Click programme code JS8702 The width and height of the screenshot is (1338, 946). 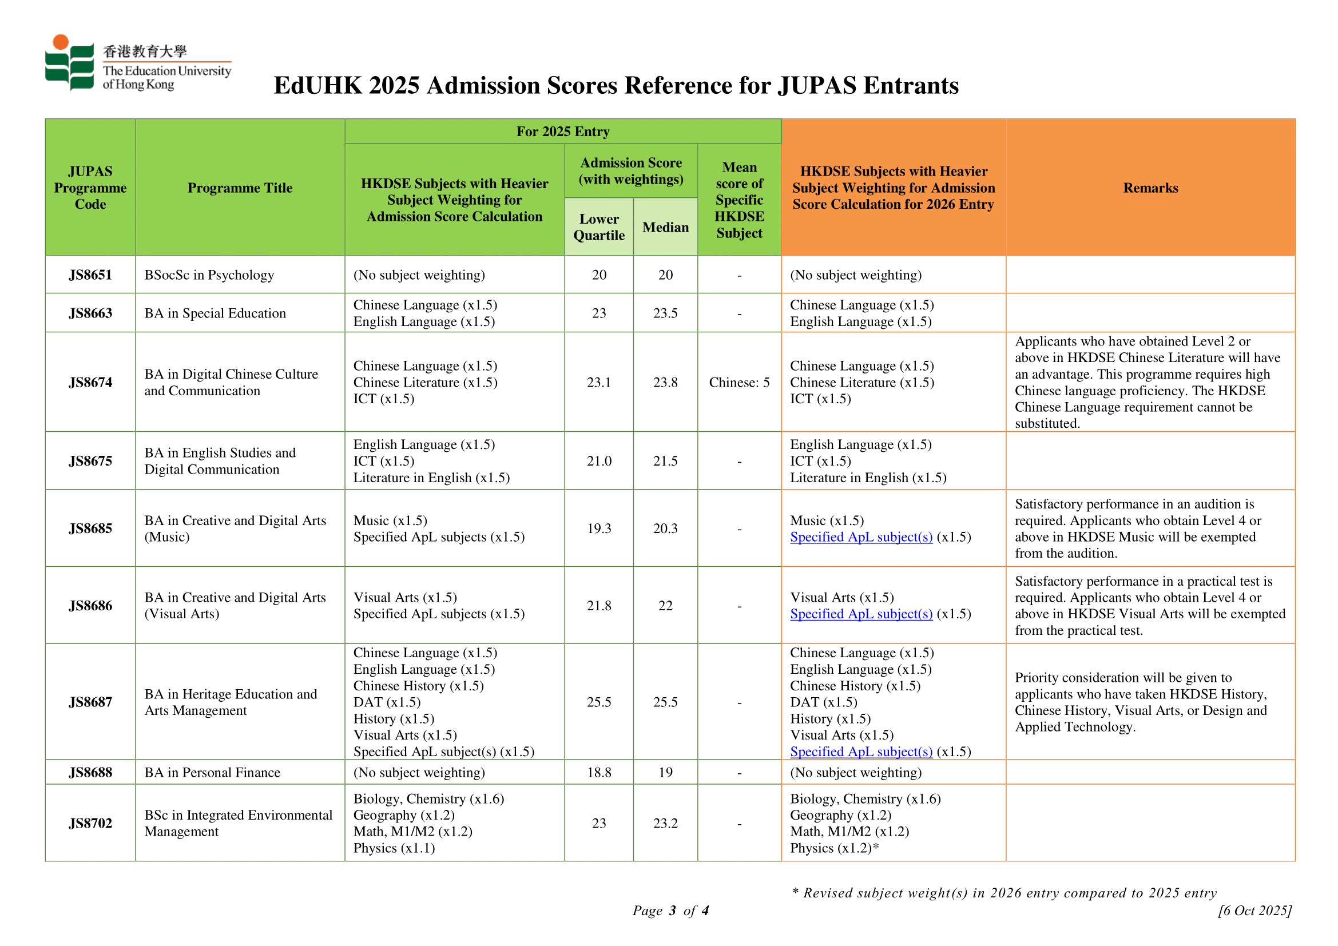[90, 823]
